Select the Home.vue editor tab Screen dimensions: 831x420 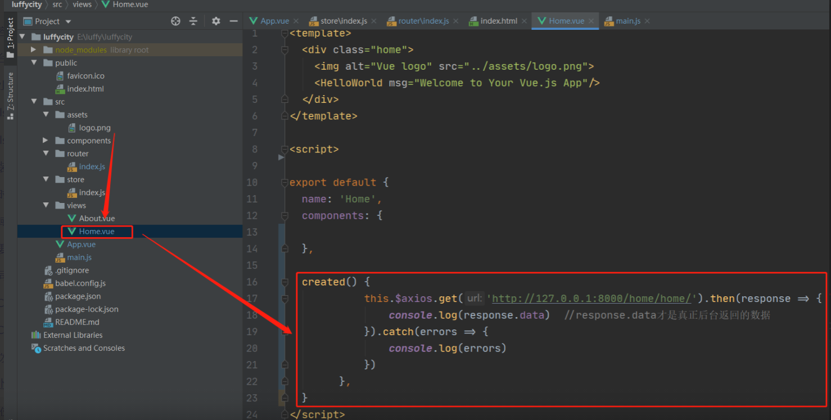click(566, 21)
